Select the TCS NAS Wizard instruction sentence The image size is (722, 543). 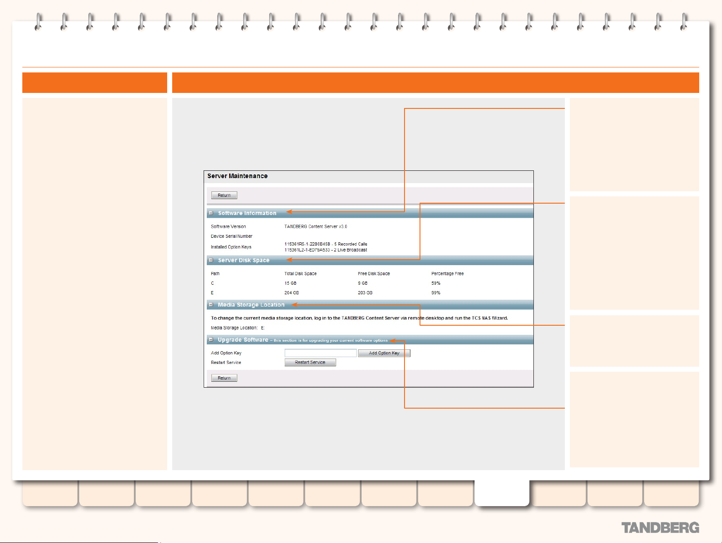359,318
